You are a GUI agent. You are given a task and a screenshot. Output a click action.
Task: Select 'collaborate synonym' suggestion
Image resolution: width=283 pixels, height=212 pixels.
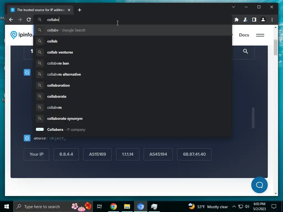pos(133,118)
